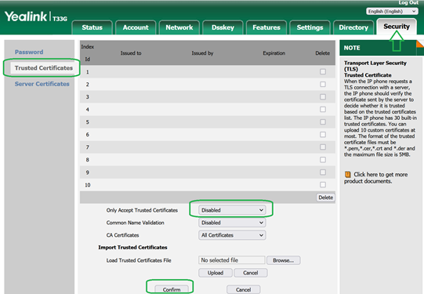Open Trusted Certificates sidebar page
The height and width of the screenshot is (294, 424).
[44, 68]
